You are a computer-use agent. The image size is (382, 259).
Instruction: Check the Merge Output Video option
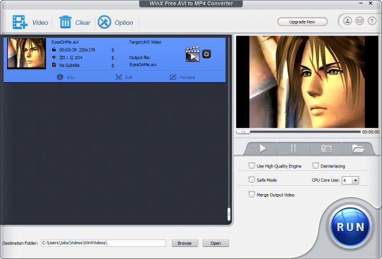click(252, 194)
